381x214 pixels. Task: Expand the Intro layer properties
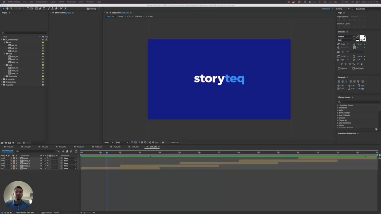click(x=12, y=168)
